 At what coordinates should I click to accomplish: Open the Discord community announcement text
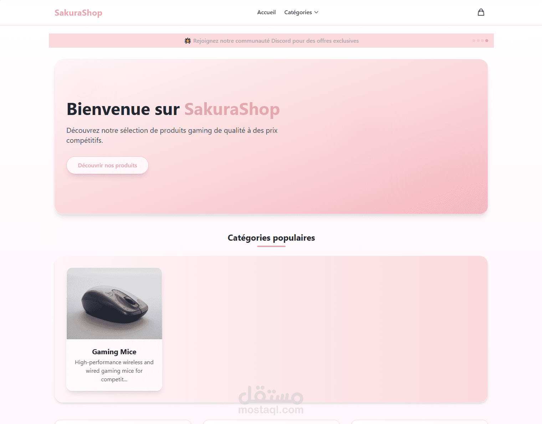point(276,41)
